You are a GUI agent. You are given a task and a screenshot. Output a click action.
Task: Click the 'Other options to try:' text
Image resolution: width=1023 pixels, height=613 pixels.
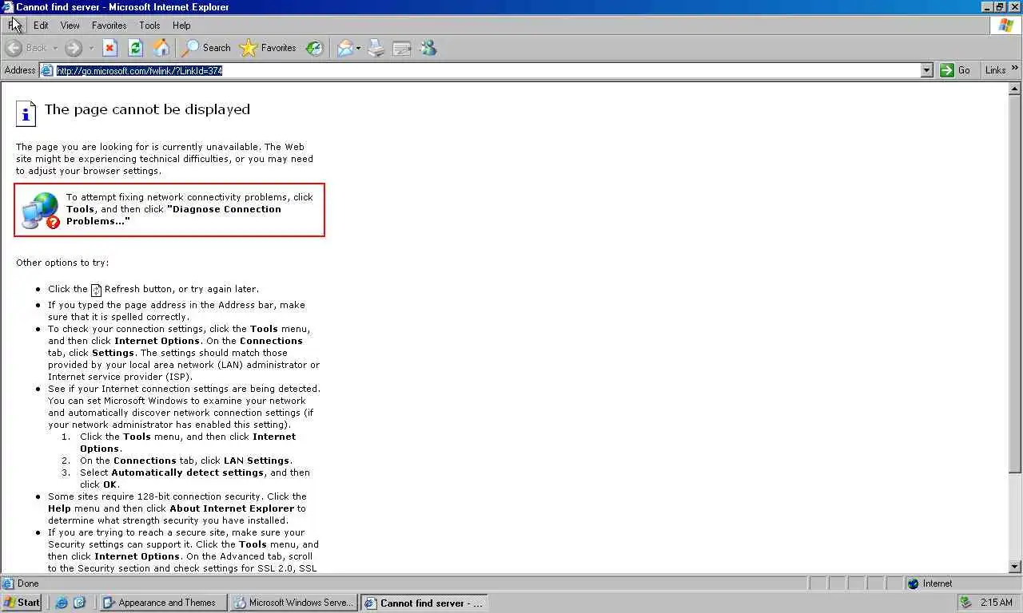point(62,263)
